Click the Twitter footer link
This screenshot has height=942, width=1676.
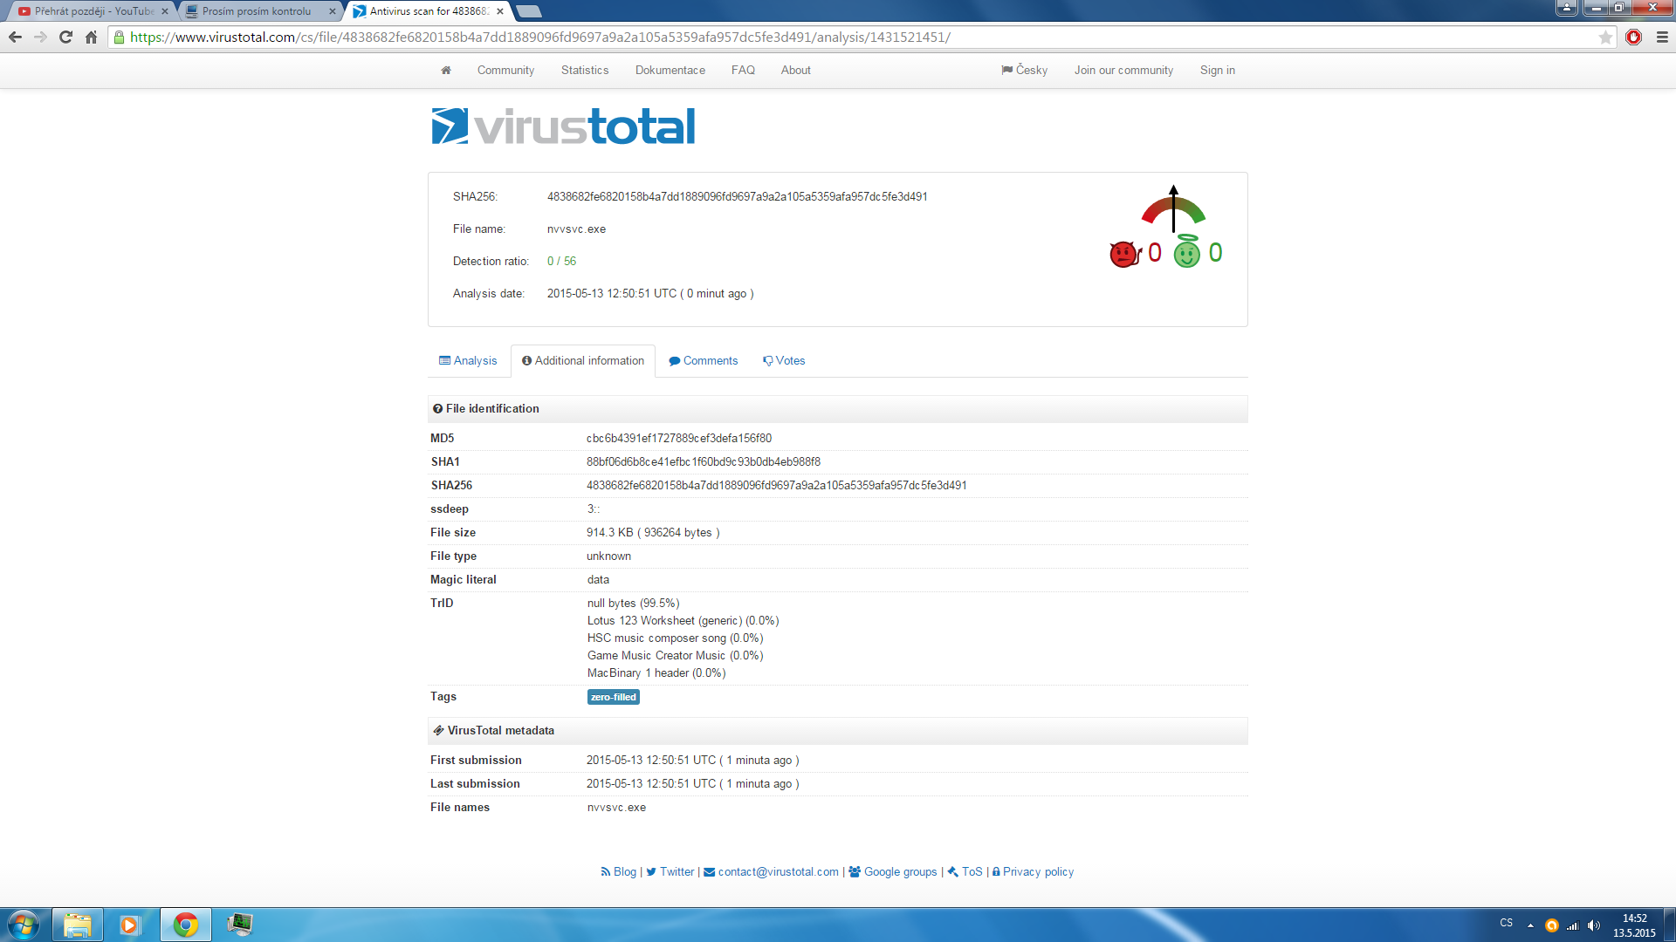coord(670,871)
